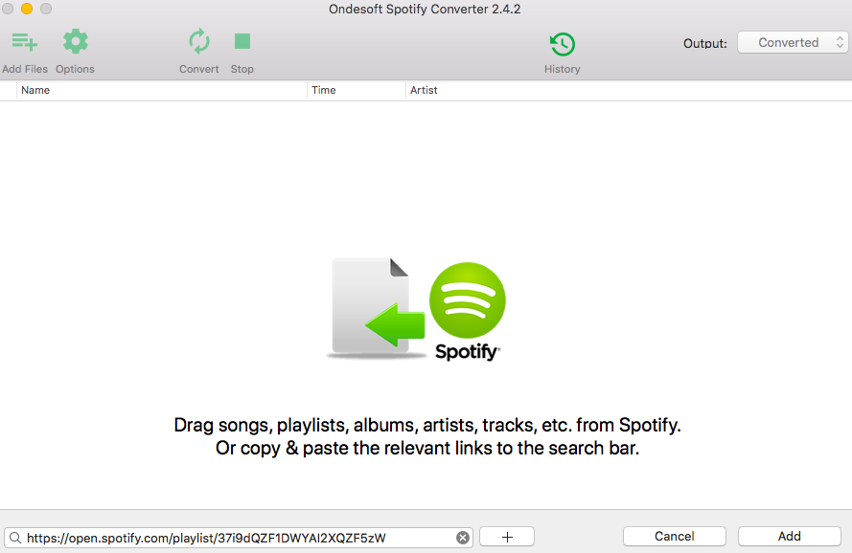
Task: Click the yellow minimize window button
Action: click(27, 9)
